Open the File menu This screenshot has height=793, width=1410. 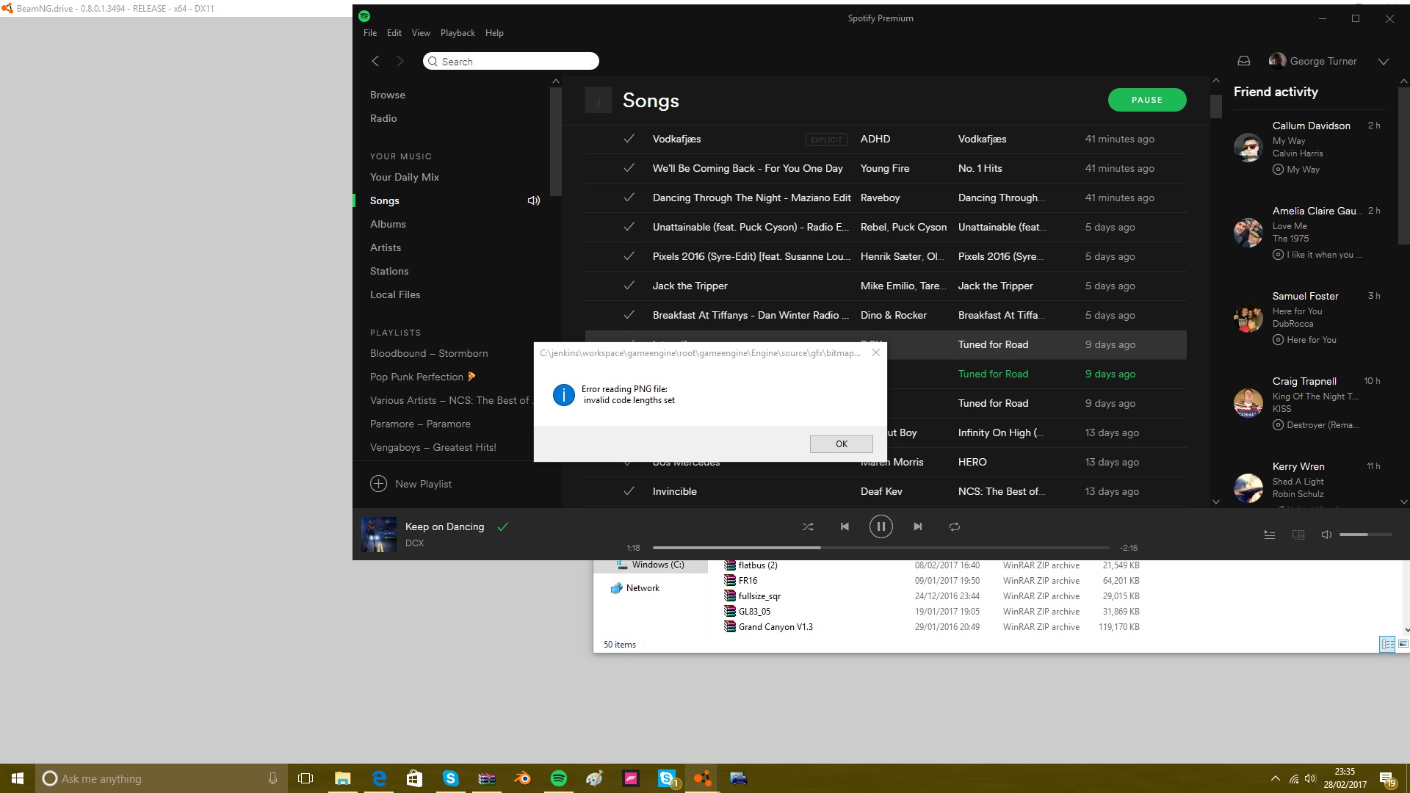370,33
